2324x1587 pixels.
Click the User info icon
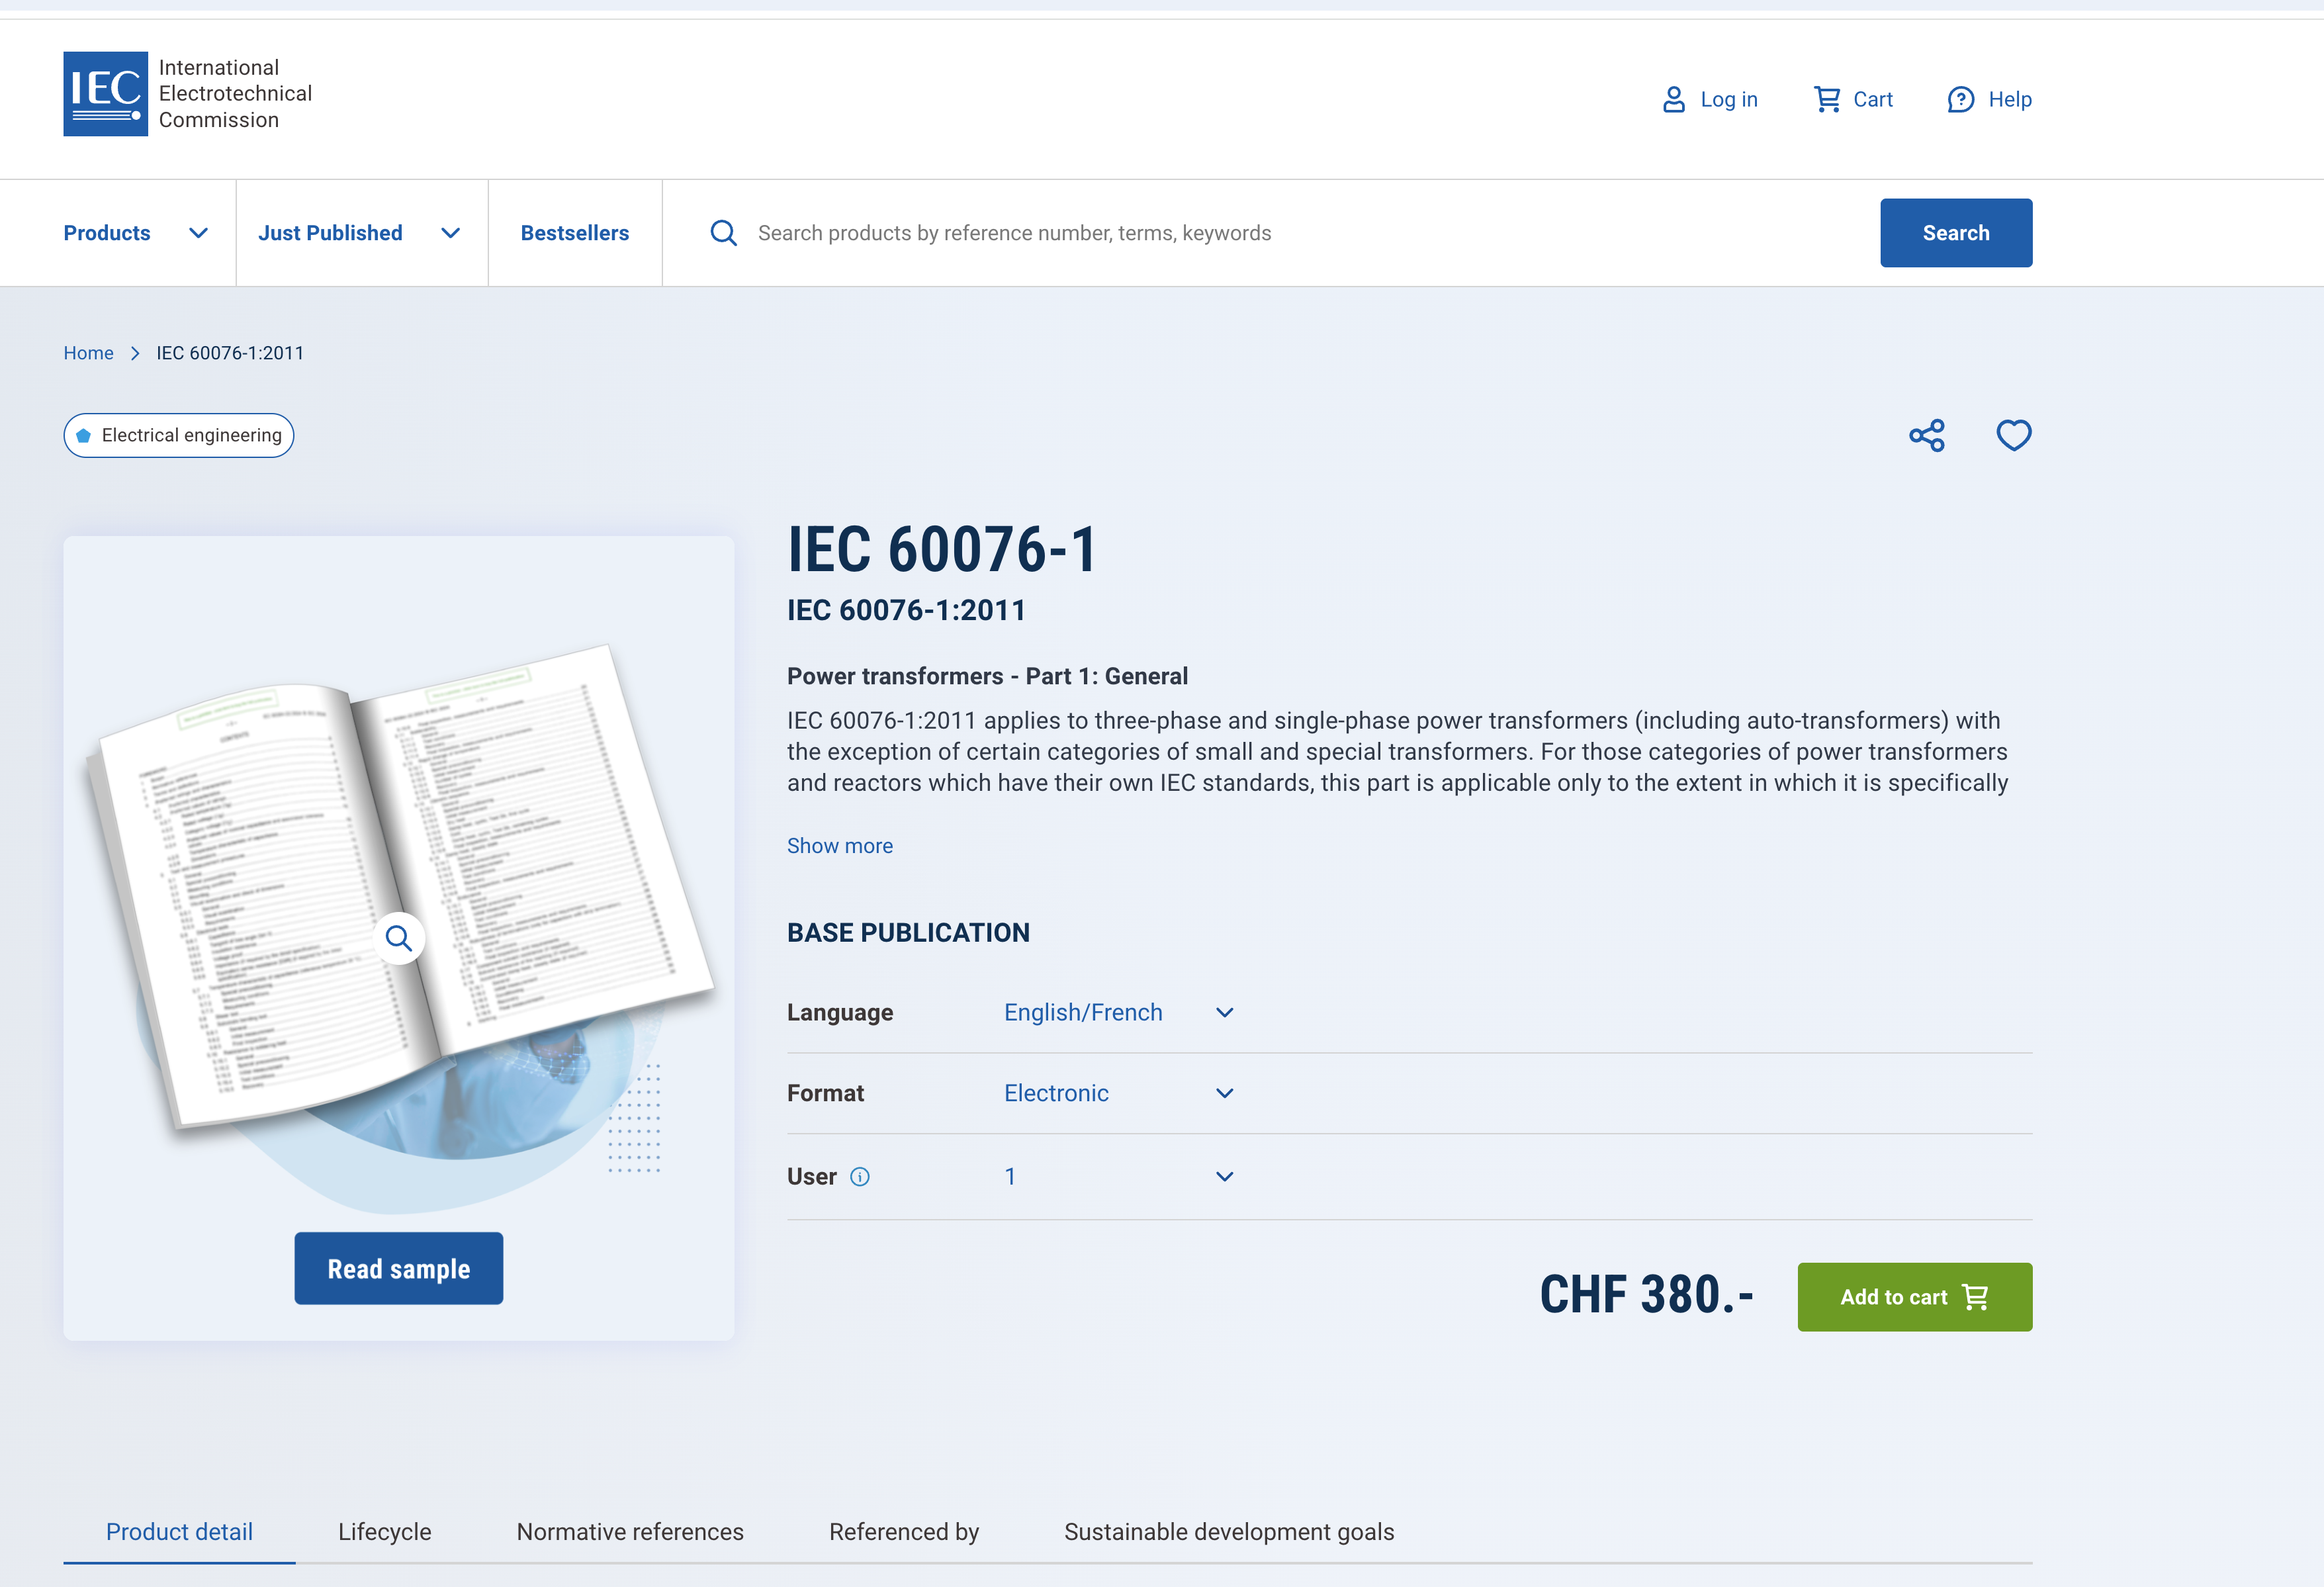860,1177
